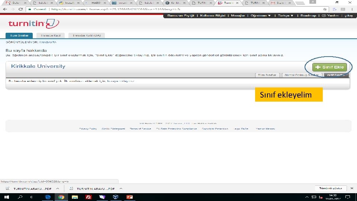
Task: Open the Privacy Policy footer link
Action: [x=88, y=129]
